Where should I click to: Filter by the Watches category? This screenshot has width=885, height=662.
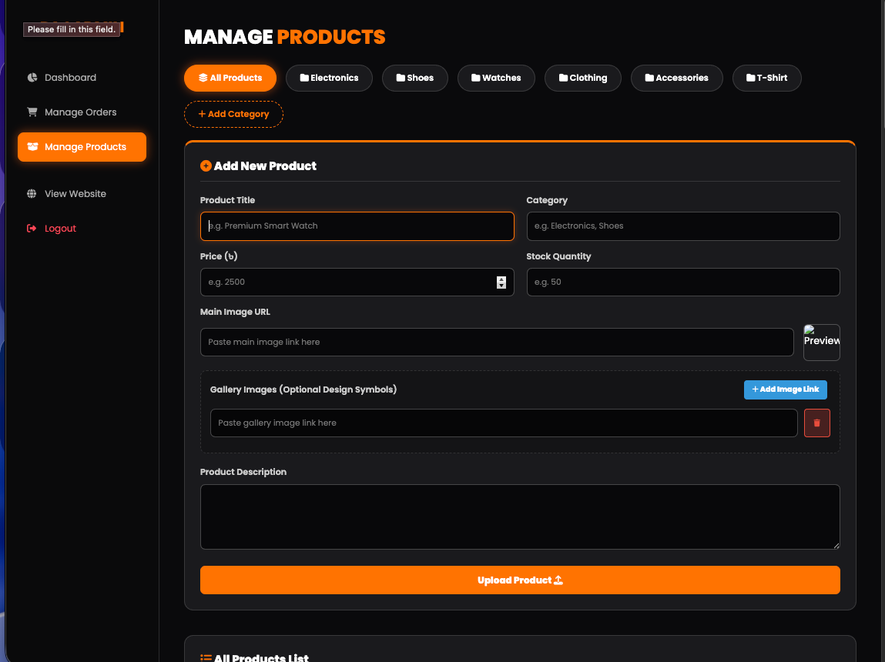point(496,78)
